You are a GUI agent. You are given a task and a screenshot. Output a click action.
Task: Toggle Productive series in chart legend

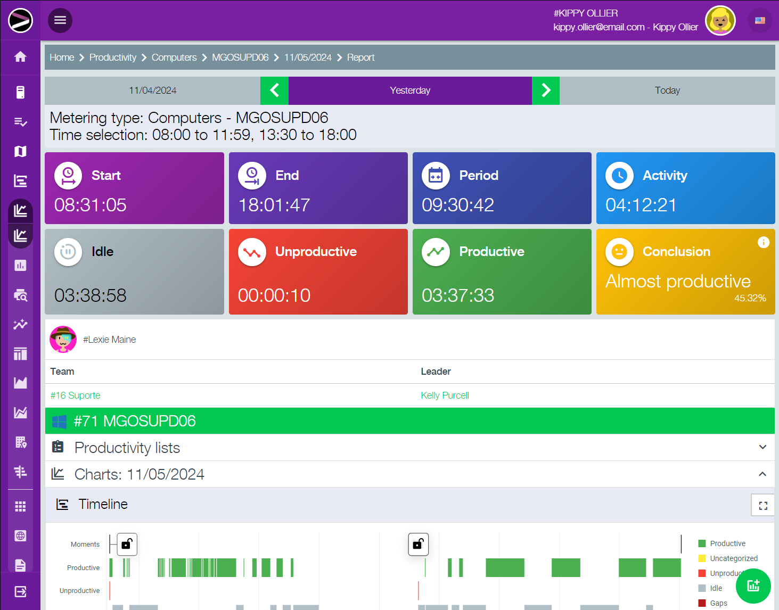click(727, 543)
